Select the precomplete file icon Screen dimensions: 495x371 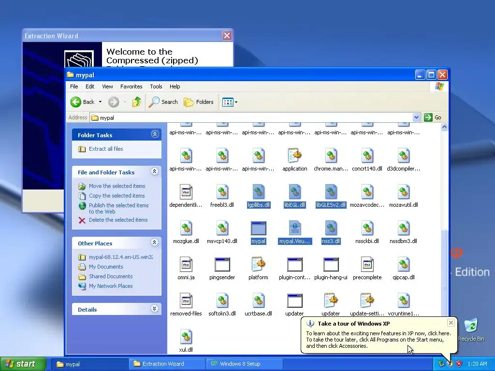[x=367, y=264]
